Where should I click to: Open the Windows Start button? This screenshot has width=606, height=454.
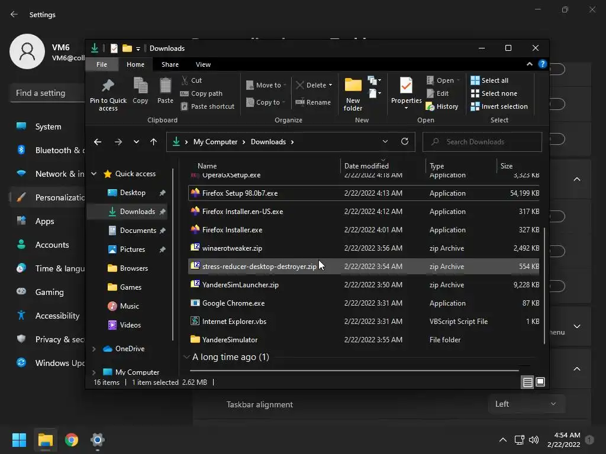pyautogui.click(x=19, y=440)
